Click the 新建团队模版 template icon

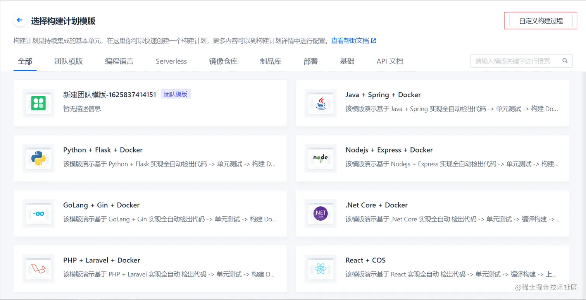click(x=38, y=103)
